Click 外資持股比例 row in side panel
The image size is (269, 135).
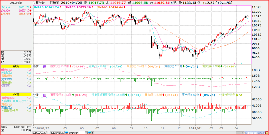[x=16, y=111]
